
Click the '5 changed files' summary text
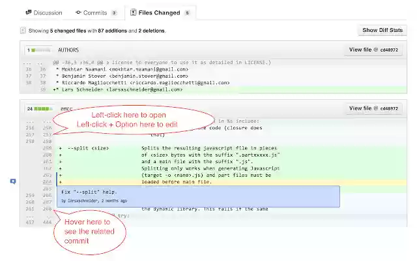(x=68, y=31)
